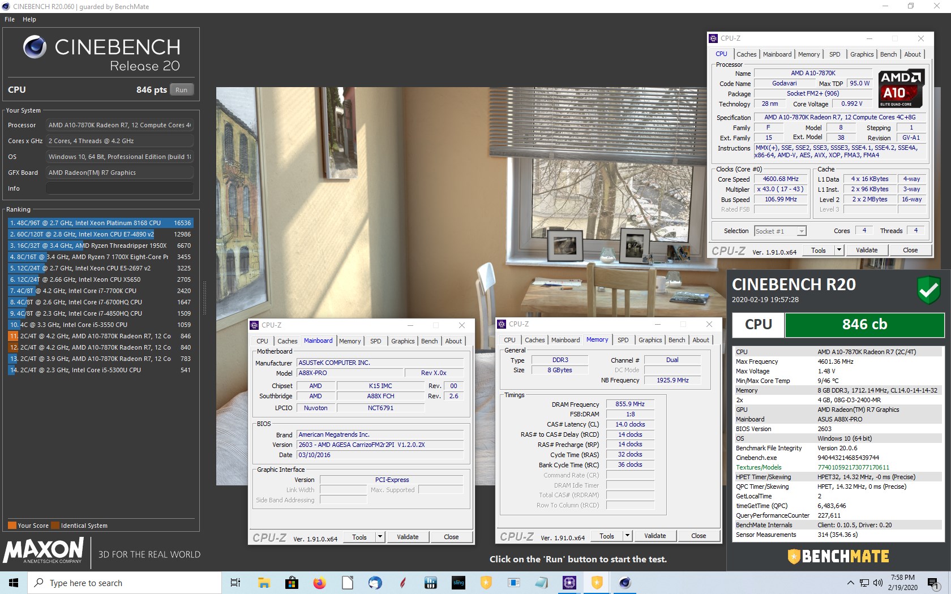The width and height of the screenshot is (951, 594).
Task: Show hidden system tray icons
Action: pos(850,583)
